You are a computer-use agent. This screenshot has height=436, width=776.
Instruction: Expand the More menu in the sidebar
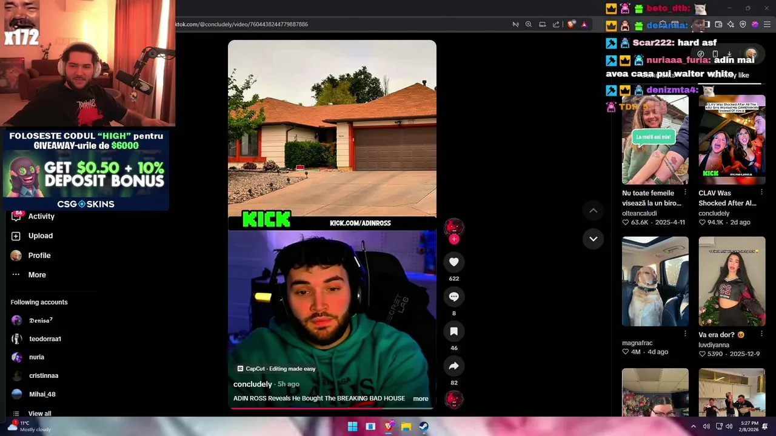28,275
